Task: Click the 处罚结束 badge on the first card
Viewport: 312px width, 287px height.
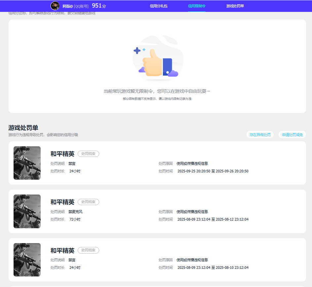Action: 88,154
